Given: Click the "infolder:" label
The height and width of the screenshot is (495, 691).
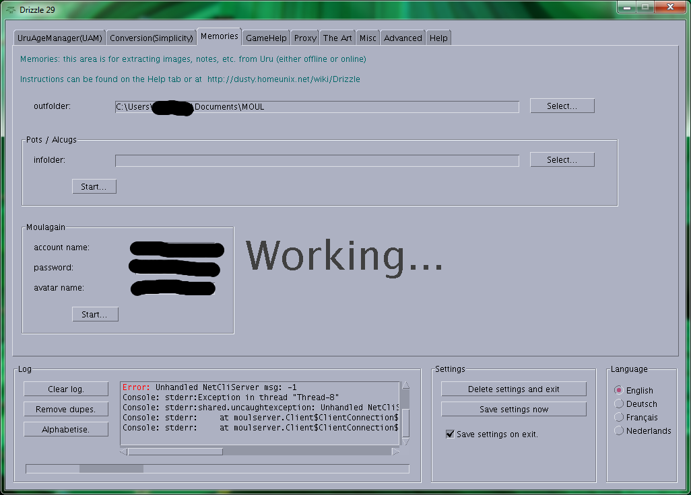Looking at the screenshot, I should (x=49, y=159).
